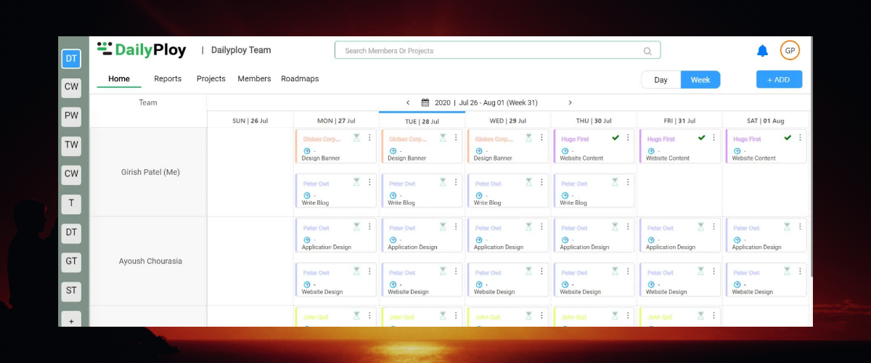Switch the calendar to Week view
Viewport: 871px width, 363px height.
click(700, 80)
